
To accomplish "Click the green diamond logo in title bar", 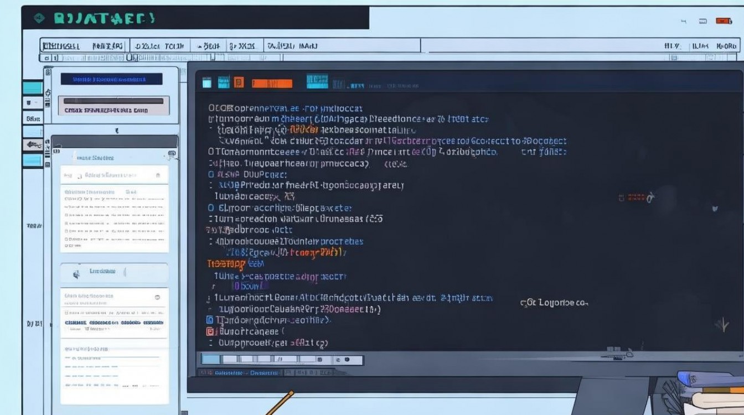I will [x=38, y=18].
